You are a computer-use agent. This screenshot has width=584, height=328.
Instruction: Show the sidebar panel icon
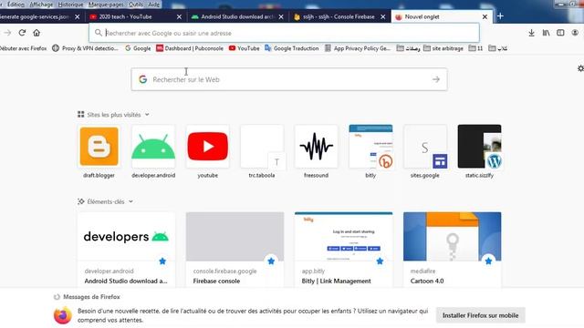(560, 33)
